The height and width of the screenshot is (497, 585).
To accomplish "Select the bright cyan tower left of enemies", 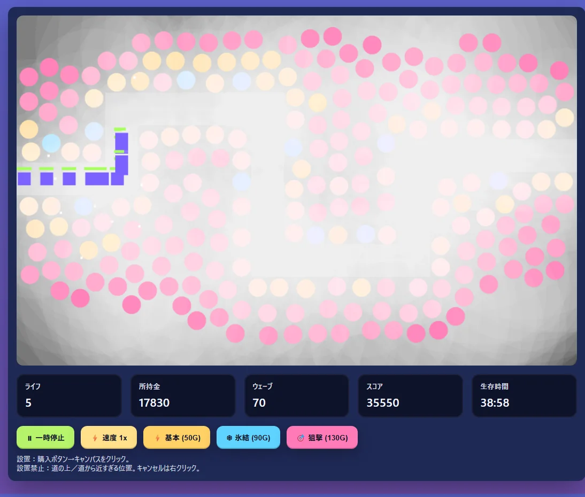I will click(51, 143).
